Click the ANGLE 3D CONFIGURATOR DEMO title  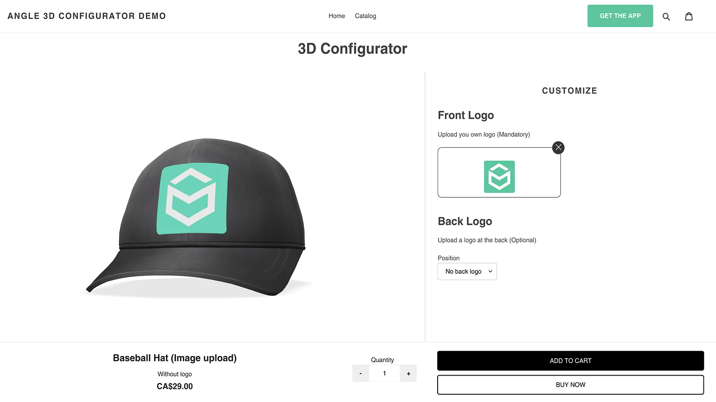point(86,16)
